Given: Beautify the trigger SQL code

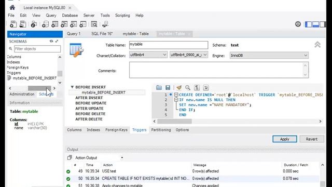Looking at the screenshot, I should [x=179, y=88].
